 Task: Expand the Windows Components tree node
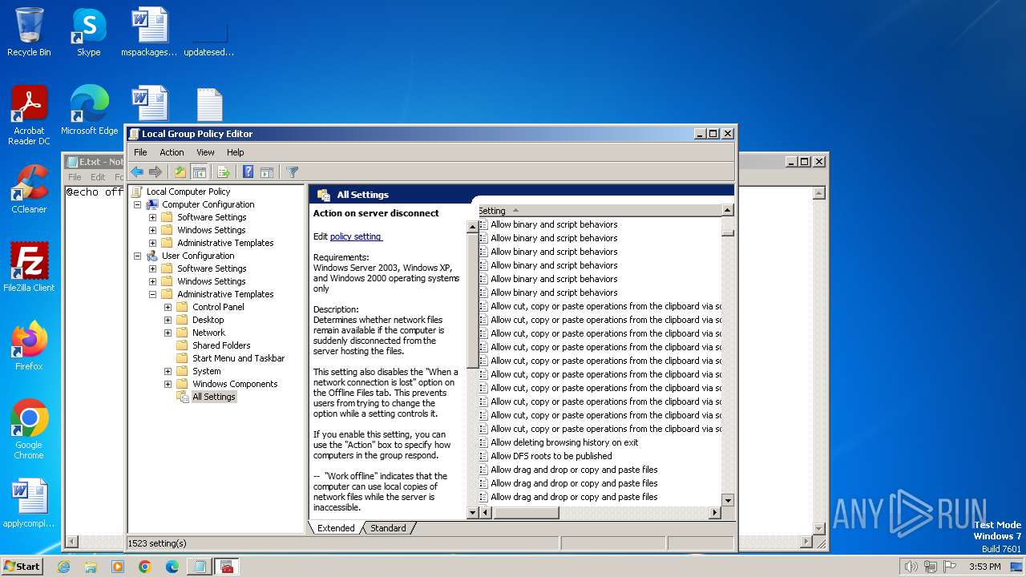click(x=168, y=384)
